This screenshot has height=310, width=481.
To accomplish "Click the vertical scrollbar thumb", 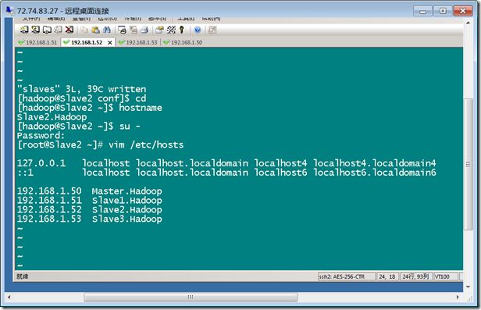I will pyautogui.click(x=469, y=164).
